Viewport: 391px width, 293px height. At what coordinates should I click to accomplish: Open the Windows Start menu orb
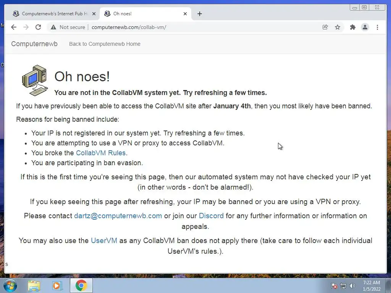point(10,285)
